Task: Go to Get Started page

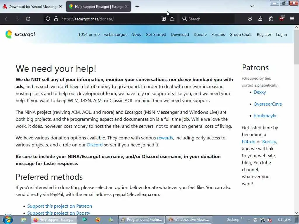Action: pos(156,34)
